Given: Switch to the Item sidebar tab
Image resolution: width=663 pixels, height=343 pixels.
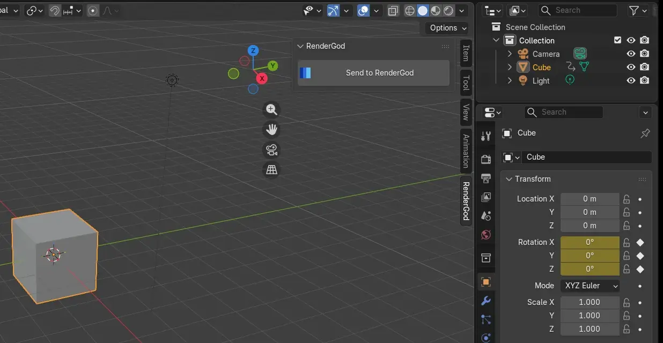Looking at the screenshot, I should click(x=466, y=53).
